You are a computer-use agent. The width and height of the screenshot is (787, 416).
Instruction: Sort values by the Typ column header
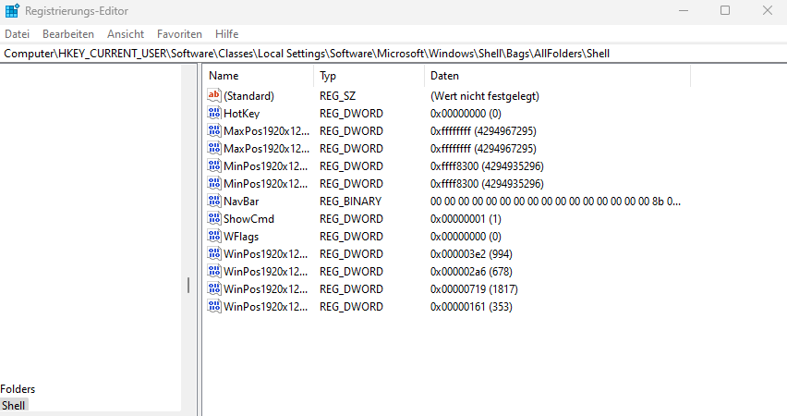(369, 76)
